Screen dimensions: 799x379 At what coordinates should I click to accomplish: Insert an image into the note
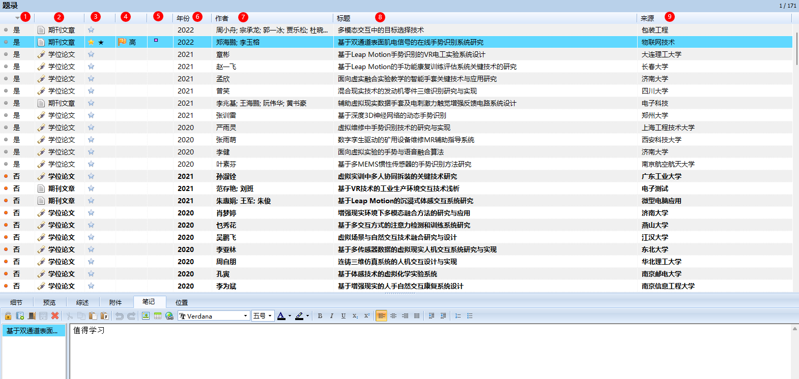(146, 316)
